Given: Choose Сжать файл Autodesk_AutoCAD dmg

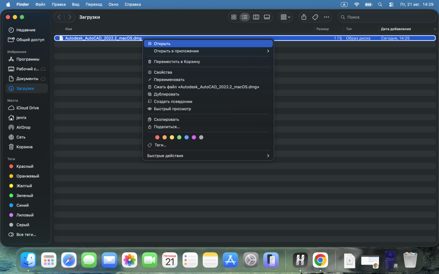Looking at the screenshot, I should tap(208, 87).
